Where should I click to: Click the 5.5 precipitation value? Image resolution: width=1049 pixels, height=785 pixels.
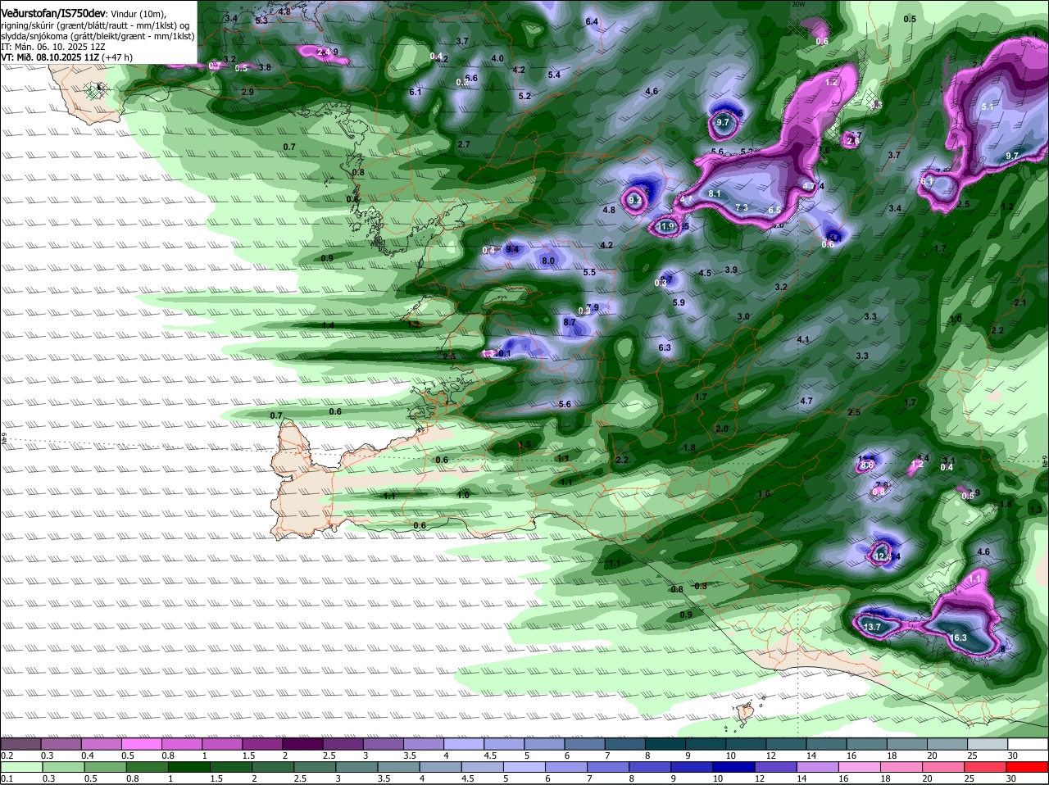(x=589, y=273)
